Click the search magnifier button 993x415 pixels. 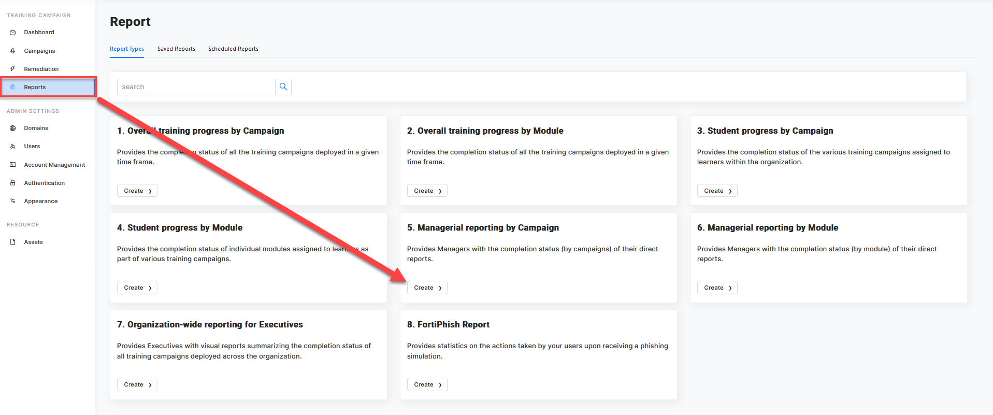(x=283, y=87)
